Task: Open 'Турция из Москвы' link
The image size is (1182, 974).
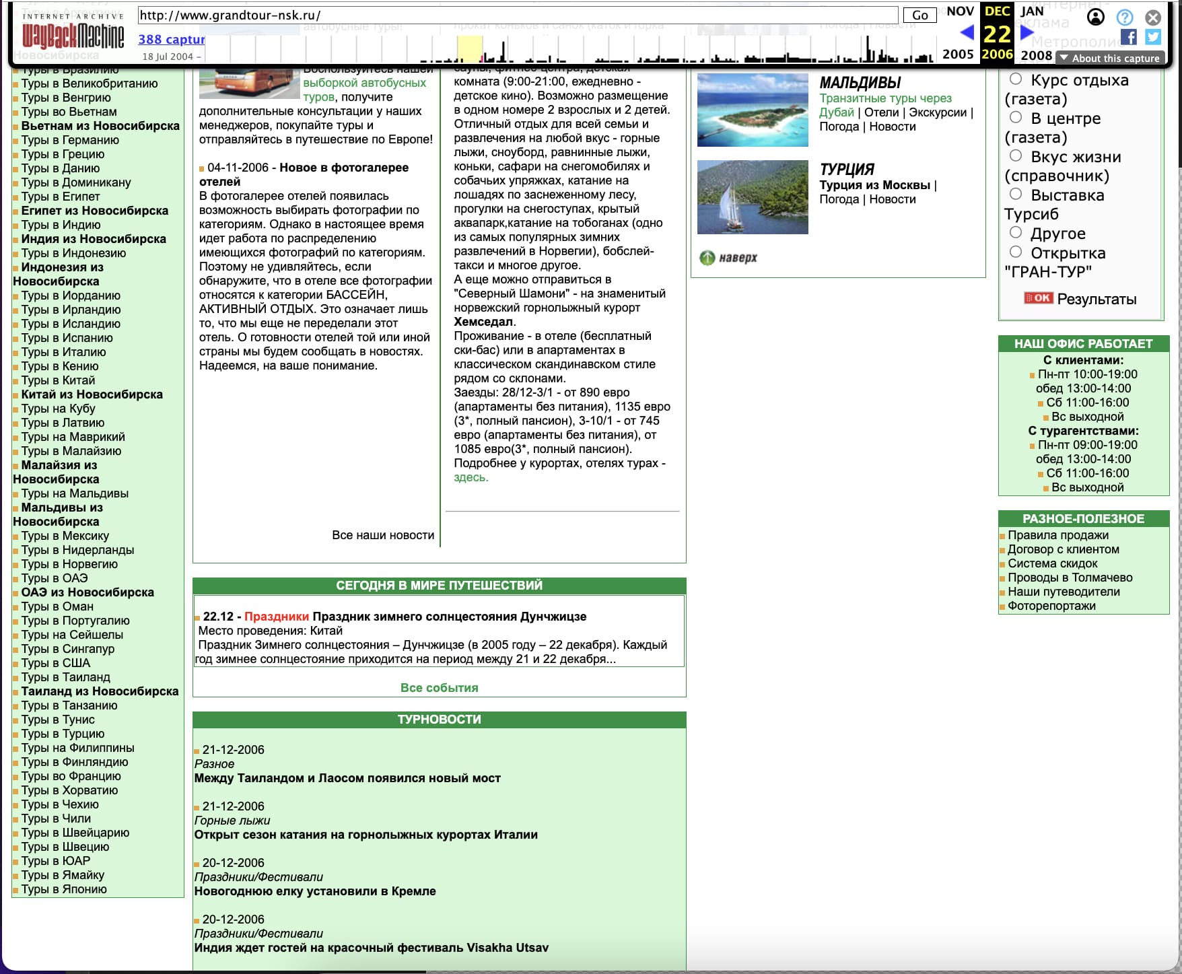Action: click(874, 185)
